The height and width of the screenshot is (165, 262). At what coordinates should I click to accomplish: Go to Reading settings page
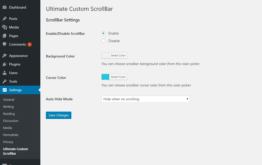click(x=9, y=114)
